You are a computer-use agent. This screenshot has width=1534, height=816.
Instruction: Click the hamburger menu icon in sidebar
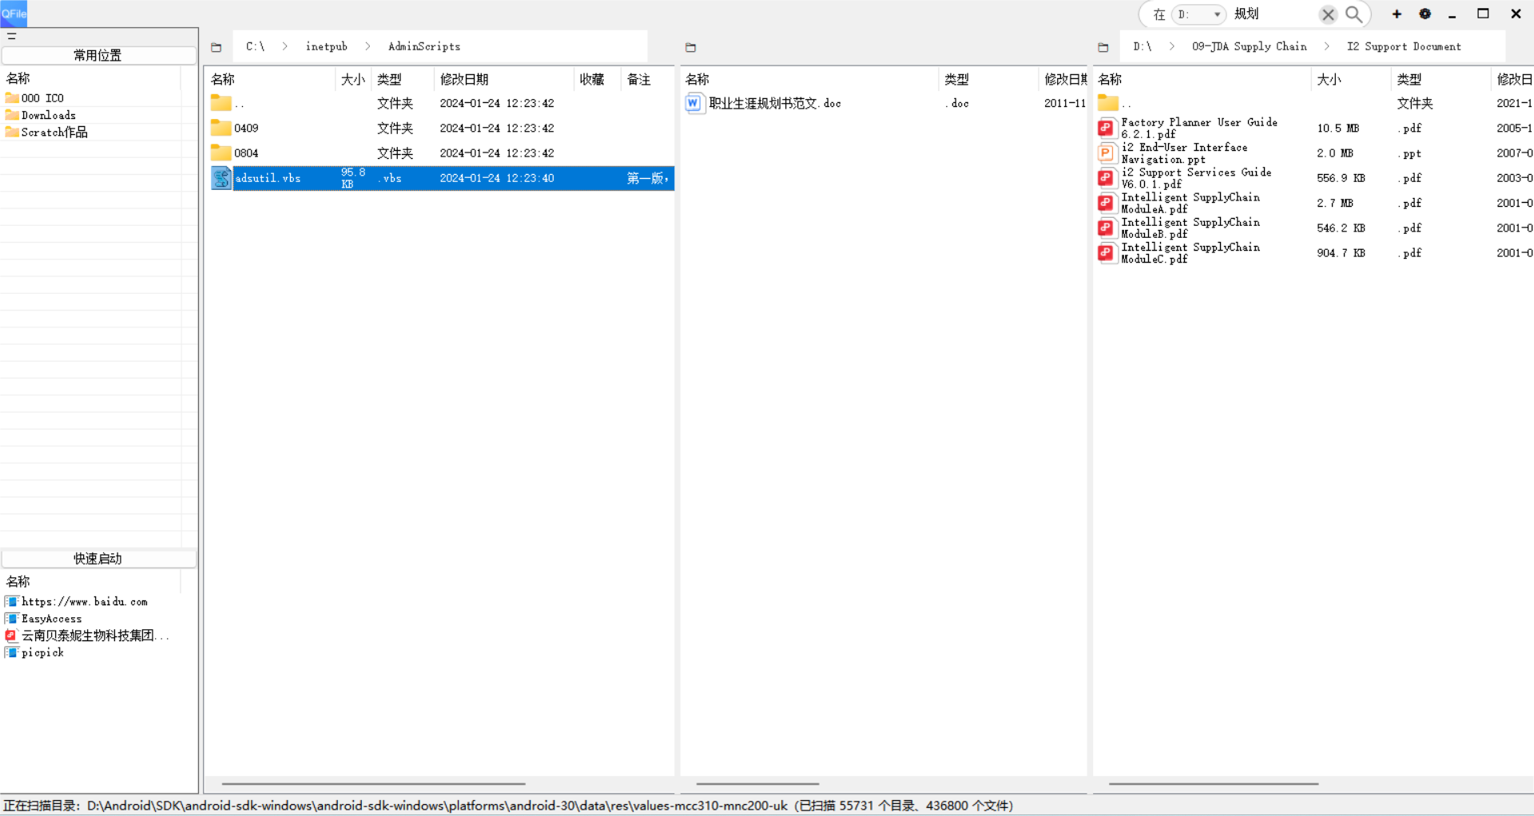pos(11,36)
